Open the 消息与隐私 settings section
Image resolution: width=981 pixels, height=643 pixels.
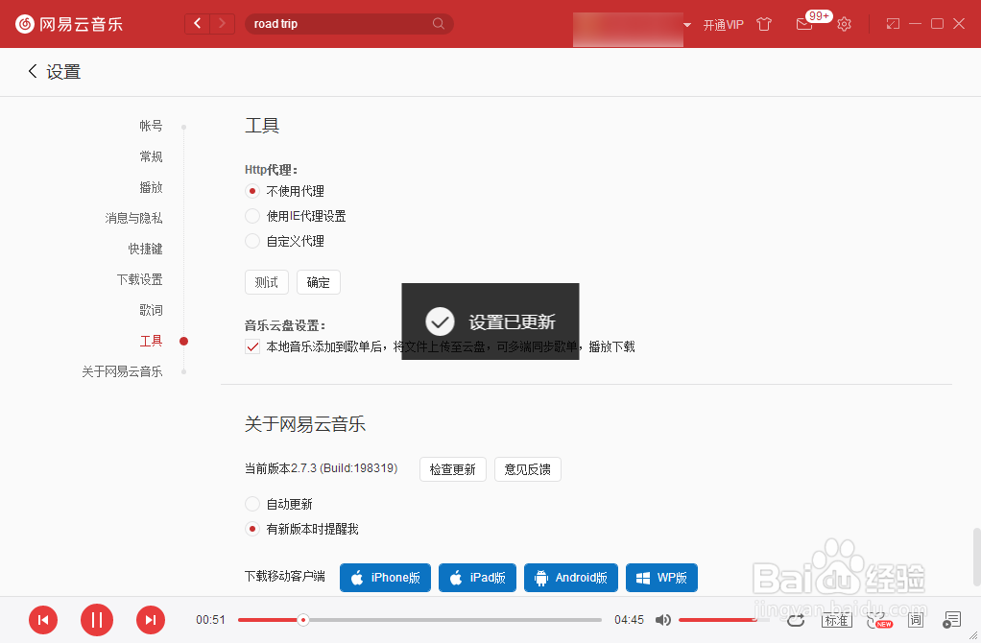click(133, 218)
